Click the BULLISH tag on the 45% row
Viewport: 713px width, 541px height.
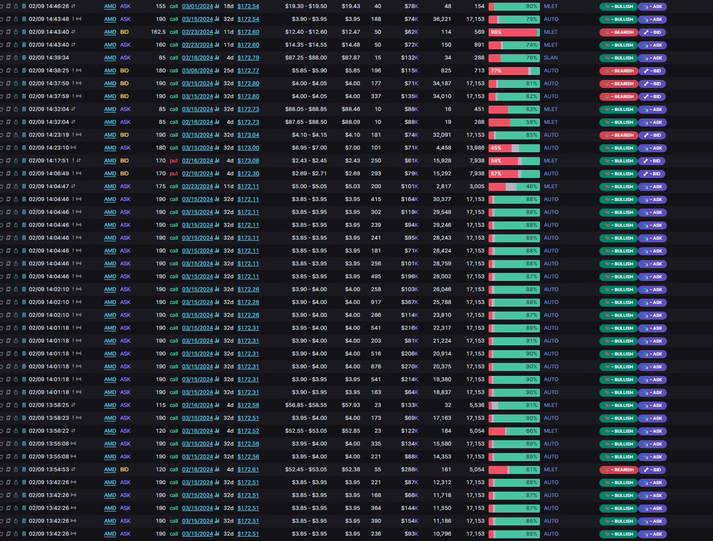(x=617, y=147)
